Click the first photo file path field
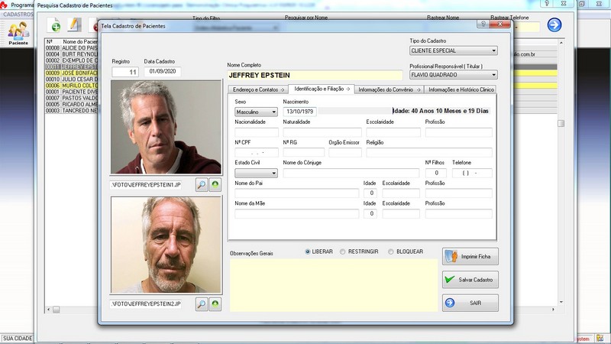The width and height of the screenshot is (611, 344). [x=146, y=185]
